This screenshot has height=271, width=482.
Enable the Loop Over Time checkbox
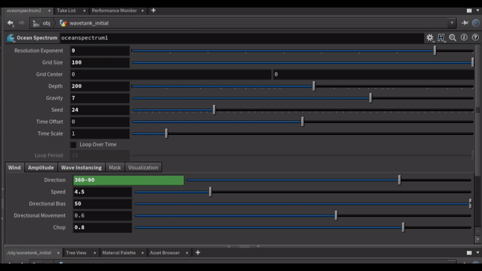point(74,145)
